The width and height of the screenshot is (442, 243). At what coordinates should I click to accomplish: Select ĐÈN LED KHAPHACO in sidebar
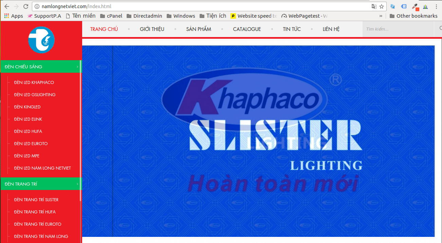point(34,83)
